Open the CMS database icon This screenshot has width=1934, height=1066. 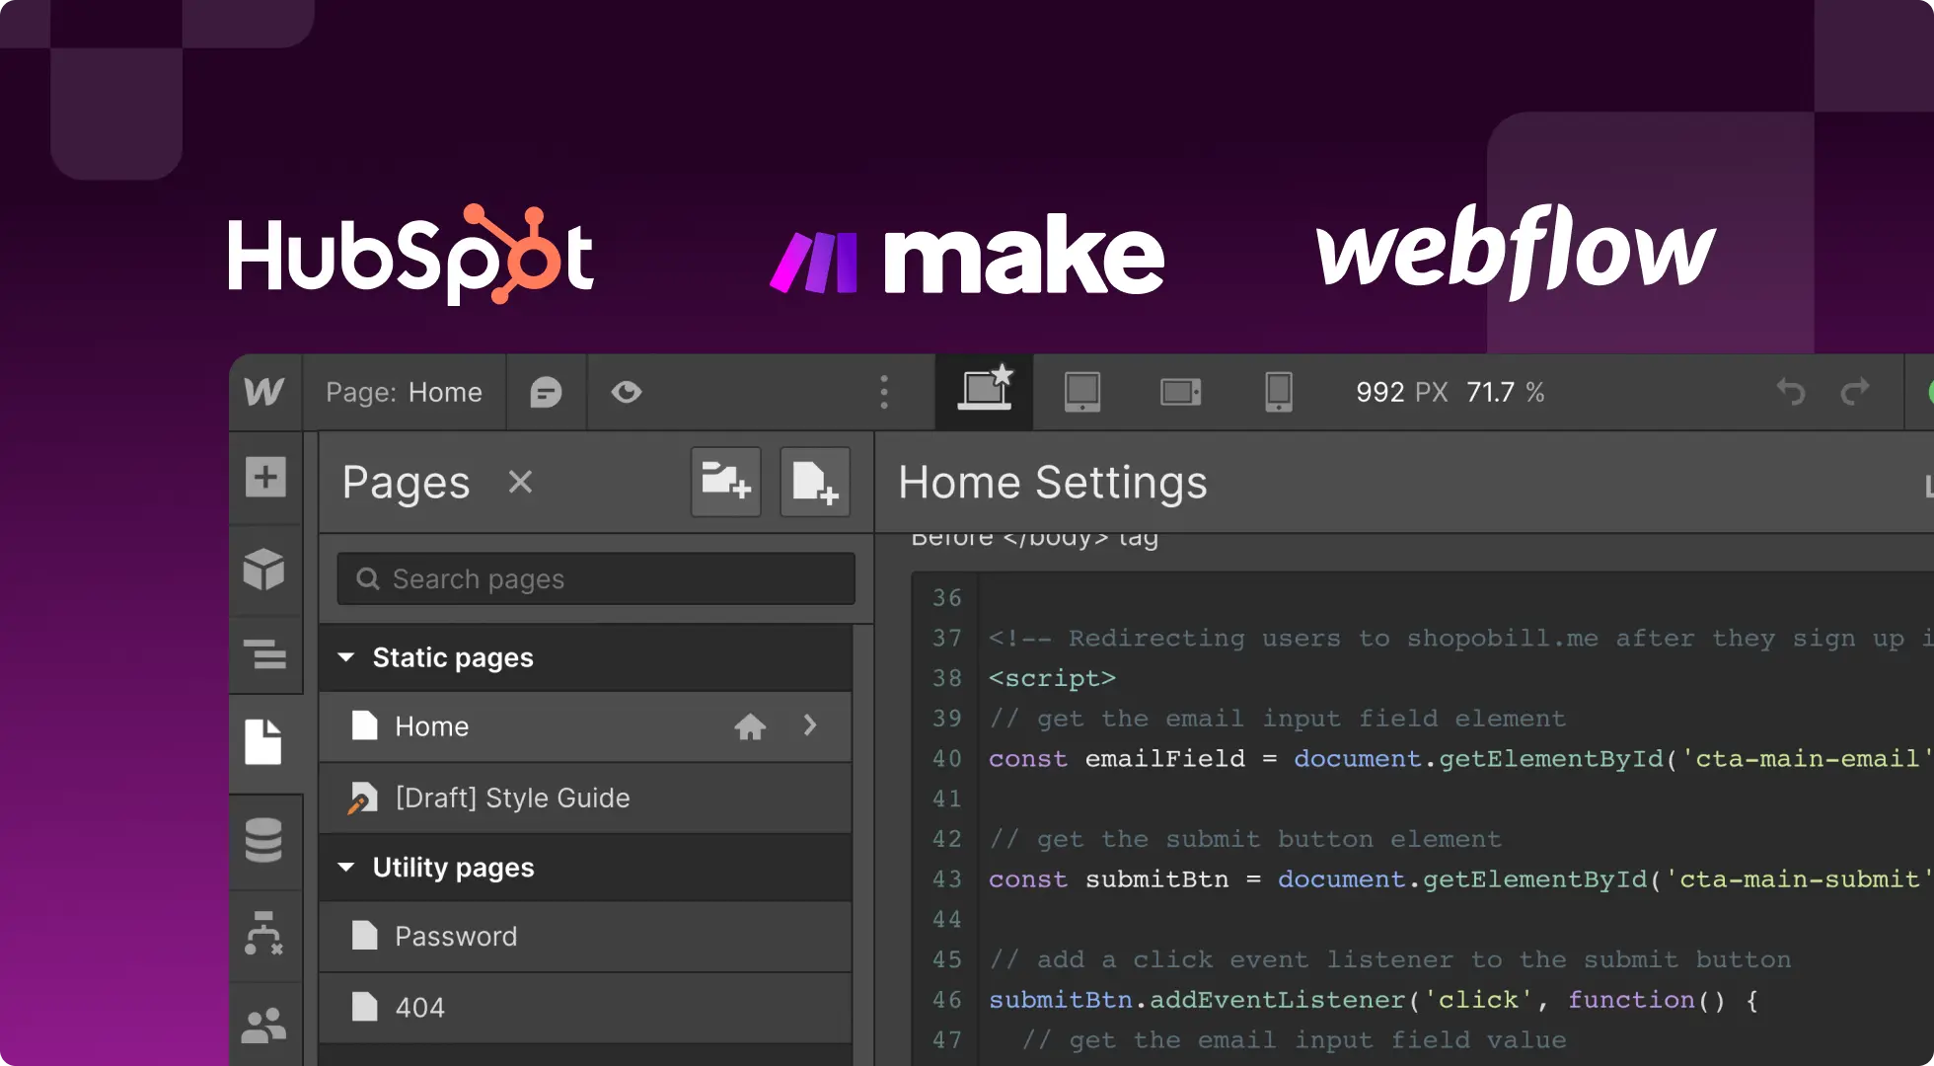[263, 840]
